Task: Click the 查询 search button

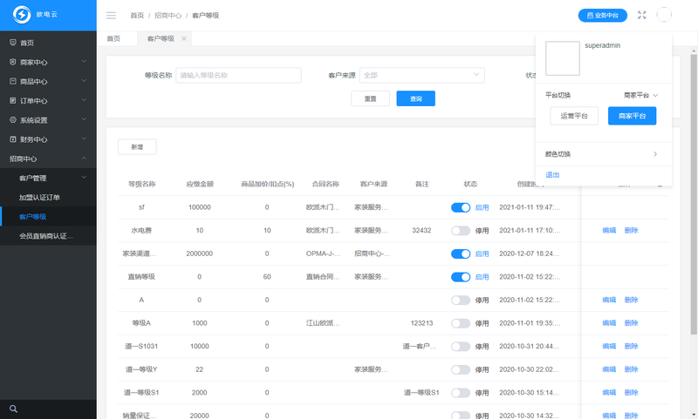Action: [x=416, y=98]
